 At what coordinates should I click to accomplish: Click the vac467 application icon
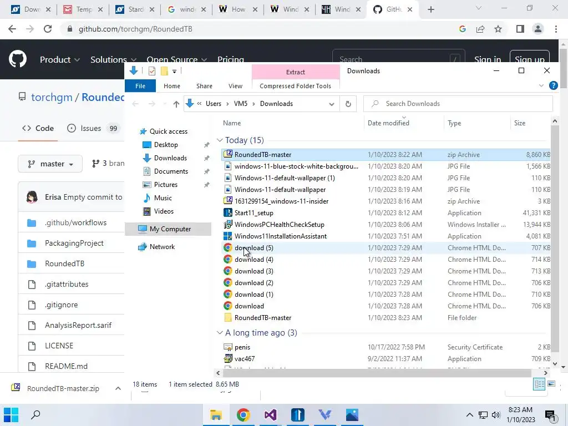[228, 359]
